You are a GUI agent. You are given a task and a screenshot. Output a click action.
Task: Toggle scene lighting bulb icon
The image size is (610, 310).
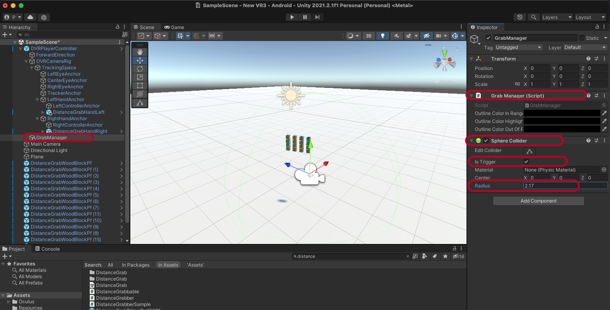383,36
